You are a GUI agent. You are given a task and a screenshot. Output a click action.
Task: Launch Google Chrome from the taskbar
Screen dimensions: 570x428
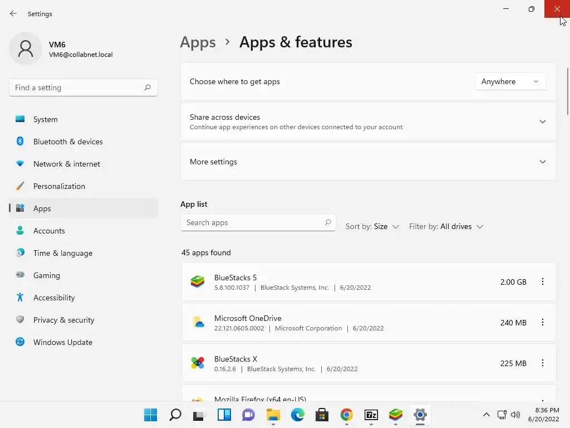(346, 415)
